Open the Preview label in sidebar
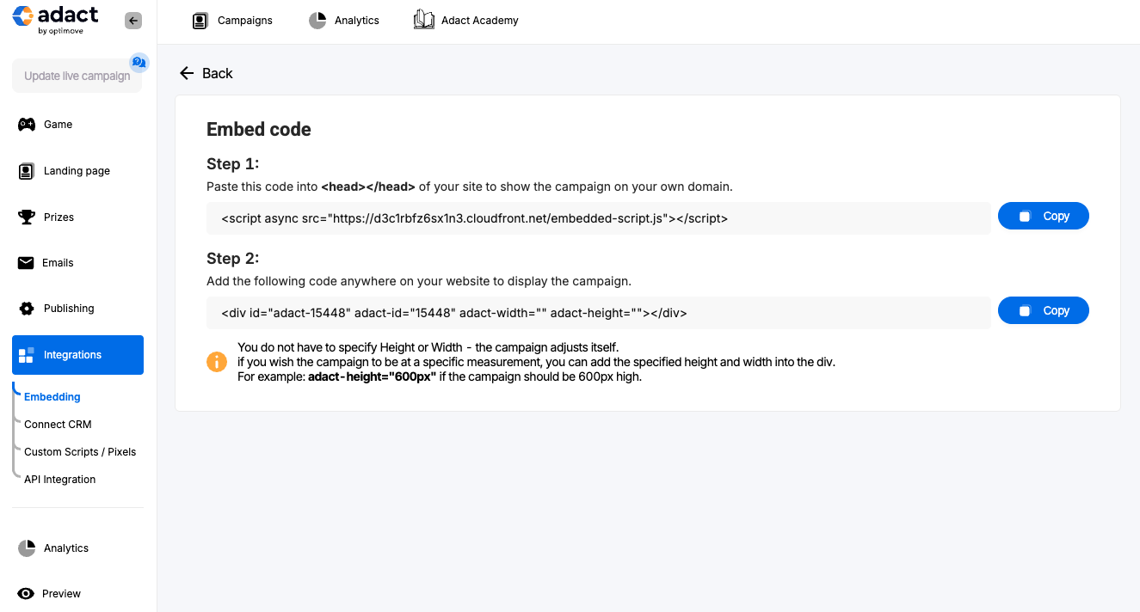Screen dimensions: 1140x612 click(62, 594)
